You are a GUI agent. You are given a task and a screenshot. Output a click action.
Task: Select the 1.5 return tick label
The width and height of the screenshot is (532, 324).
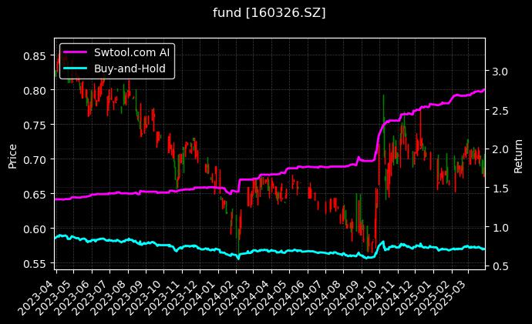[x=499, y=189]
